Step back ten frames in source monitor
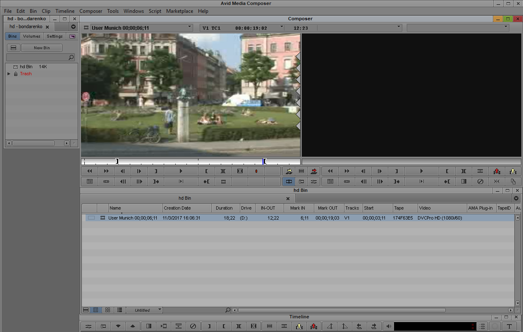 (123, 182)
